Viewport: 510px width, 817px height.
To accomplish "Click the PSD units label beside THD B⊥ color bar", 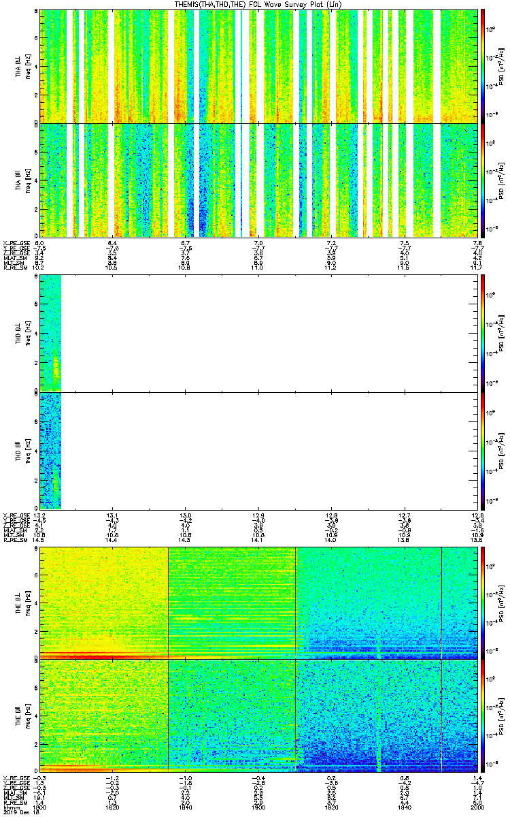I will pos(501,333).
